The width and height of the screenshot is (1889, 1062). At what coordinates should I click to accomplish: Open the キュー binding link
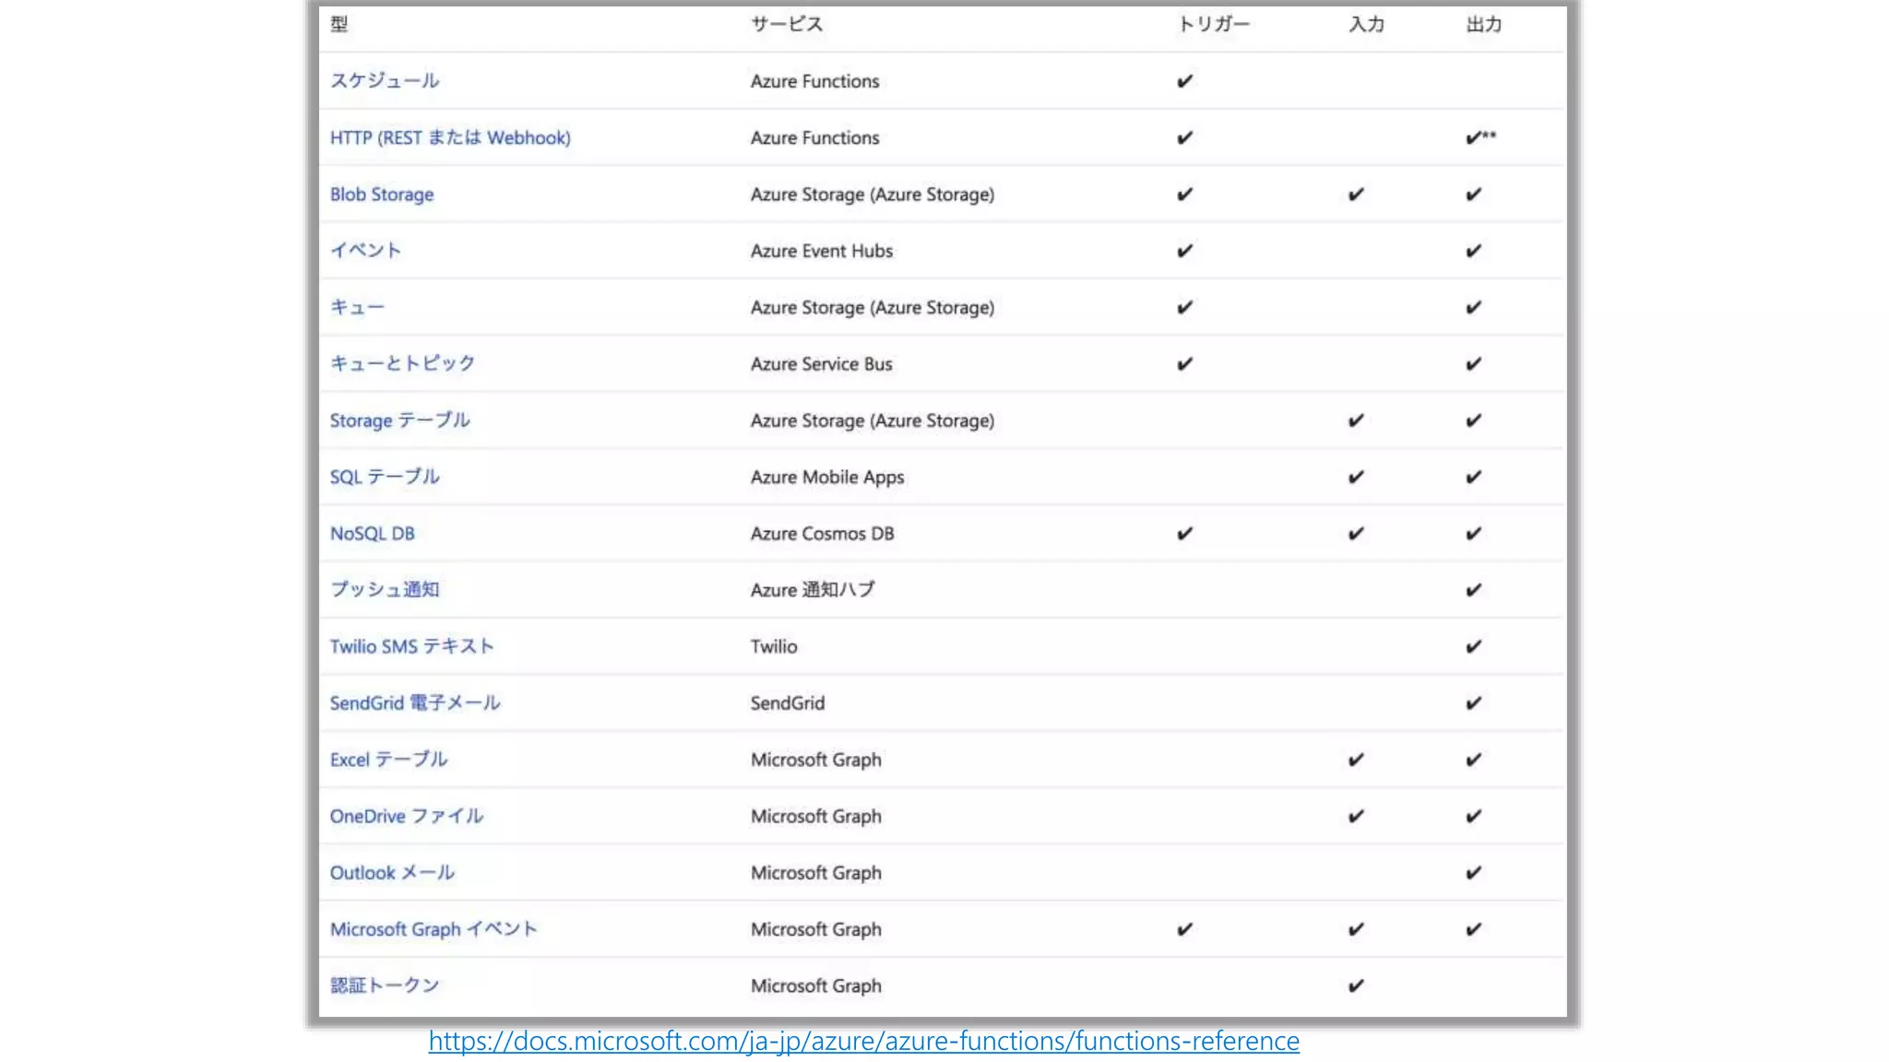(x=357, y=307)
